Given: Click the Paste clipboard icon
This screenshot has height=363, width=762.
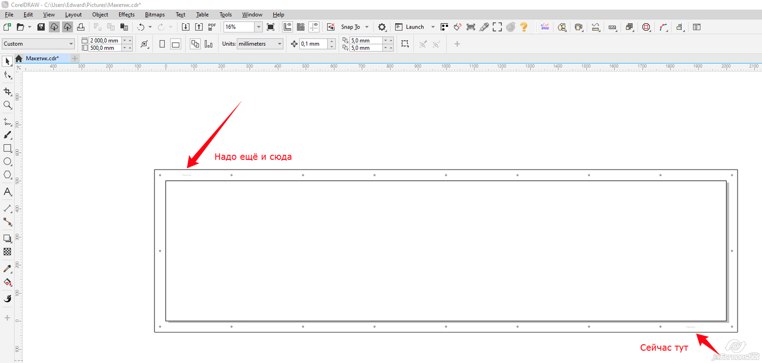Looking at the screenshot, I should point(123,27).
